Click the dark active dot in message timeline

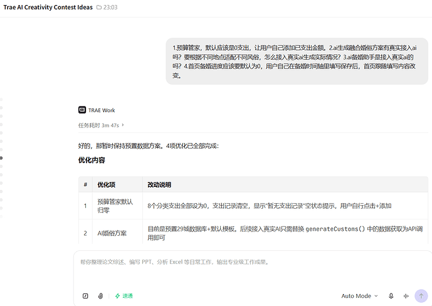(x=1, y=158)
